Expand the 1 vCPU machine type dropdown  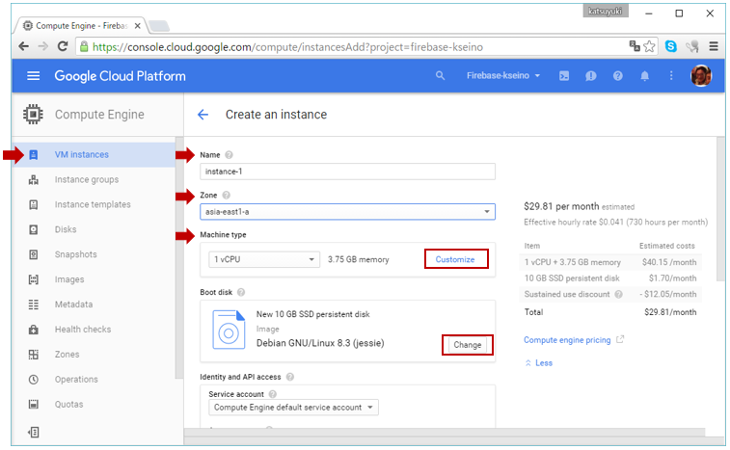click(x=264, y=259)
